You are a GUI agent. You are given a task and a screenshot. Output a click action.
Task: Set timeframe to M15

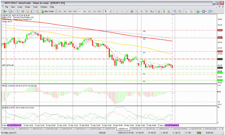click(70, 11)
